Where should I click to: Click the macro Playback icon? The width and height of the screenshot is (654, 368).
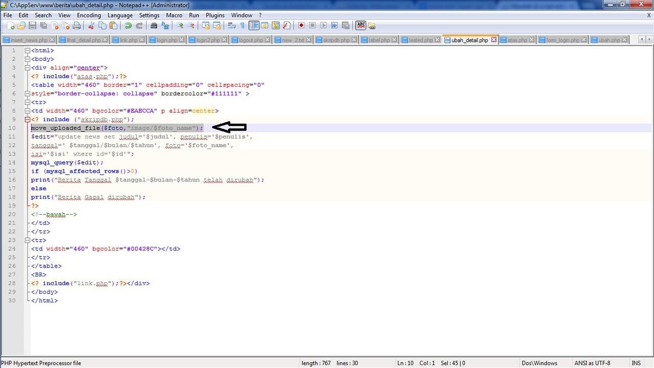pos(323,26)
